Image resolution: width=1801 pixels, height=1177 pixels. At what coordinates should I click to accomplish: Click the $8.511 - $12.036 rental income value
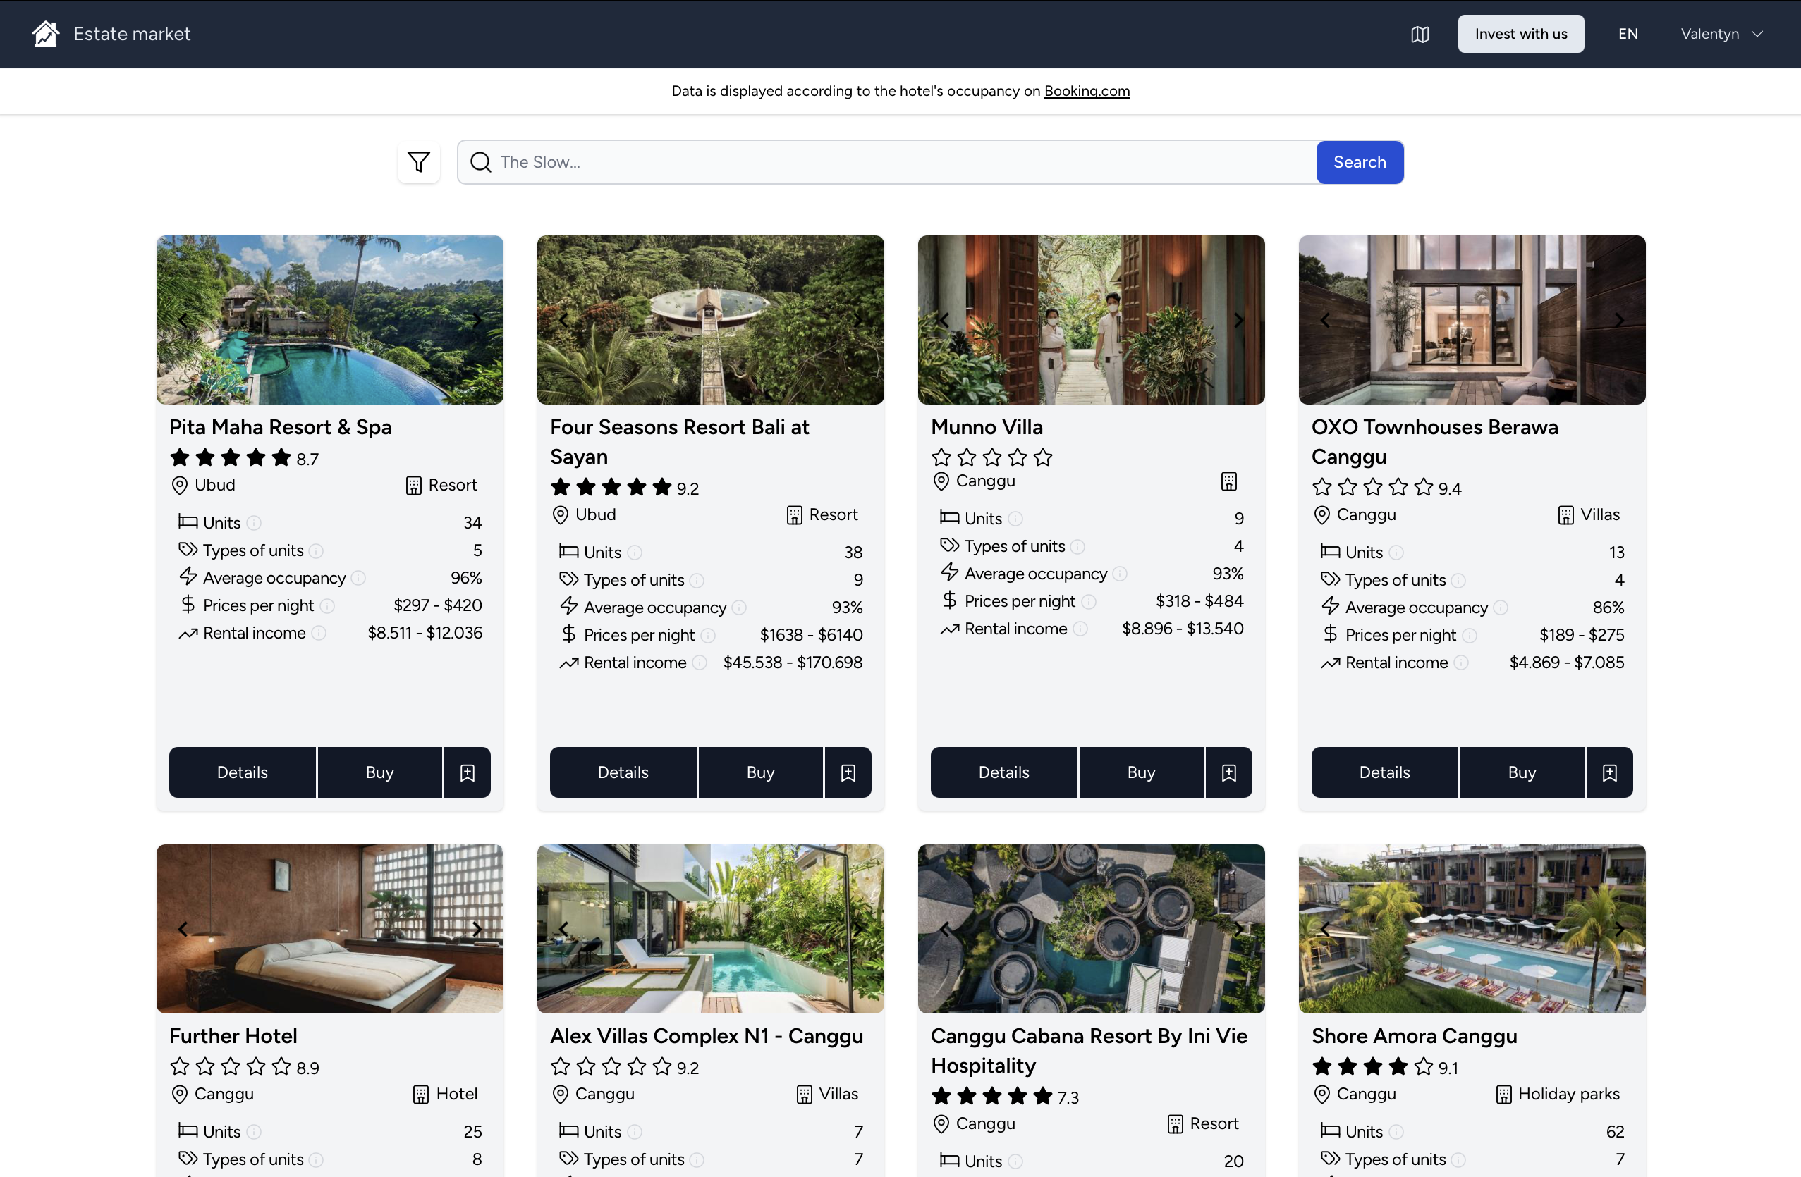[x=425, y=633]
